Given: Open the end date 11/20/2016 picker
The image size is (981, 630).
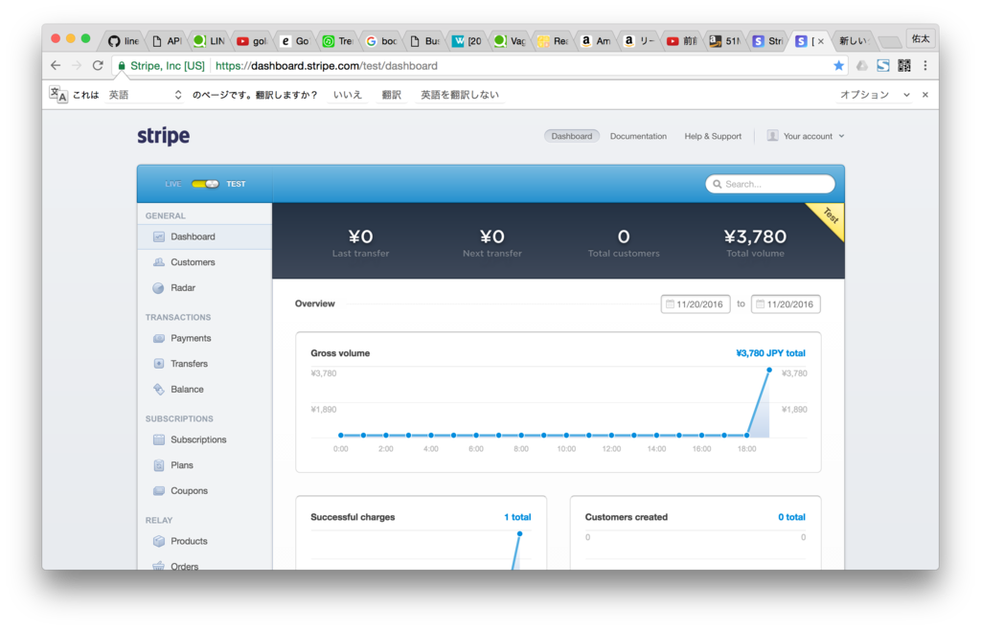Looking at the screenshot, I should [x=786, y=304].
